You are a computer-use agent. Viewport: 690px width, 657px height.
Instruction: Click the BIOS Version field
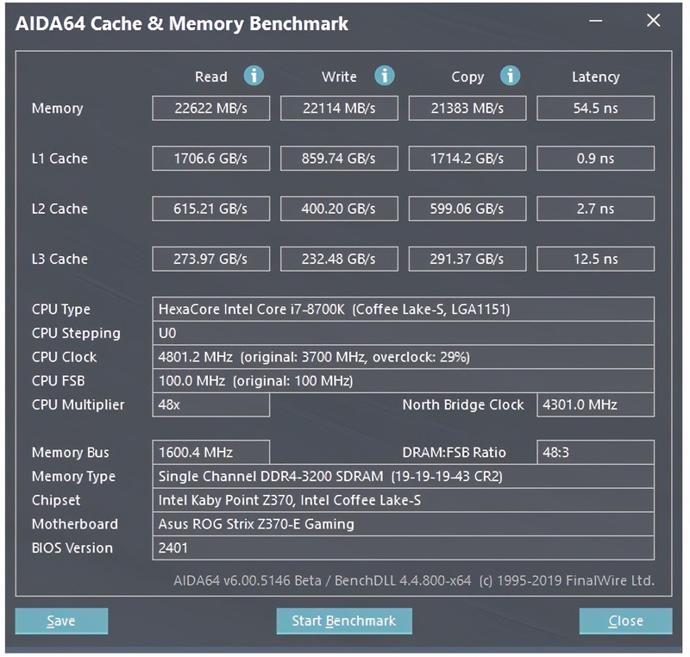tap(401, 547)
